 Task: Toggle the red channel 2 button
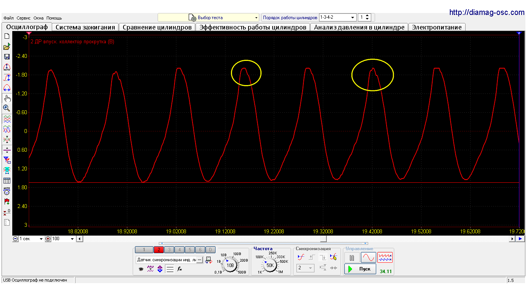(158, 250)
